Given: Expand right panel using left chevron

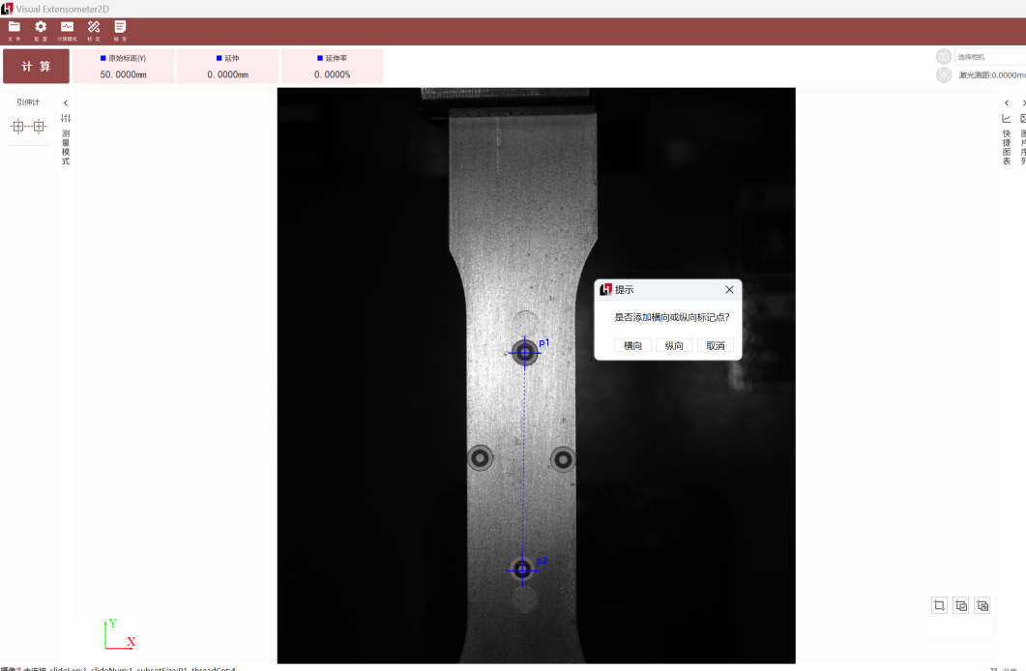Looking at the screenshot, I should pyautogui.click(x=1007, y=102).
